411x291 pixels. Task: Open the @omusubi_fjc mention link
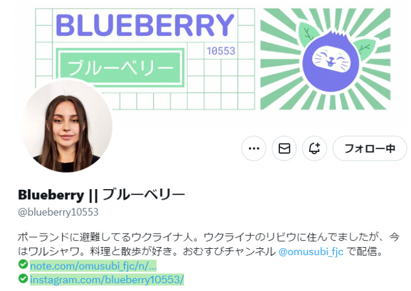coord(311,252)
